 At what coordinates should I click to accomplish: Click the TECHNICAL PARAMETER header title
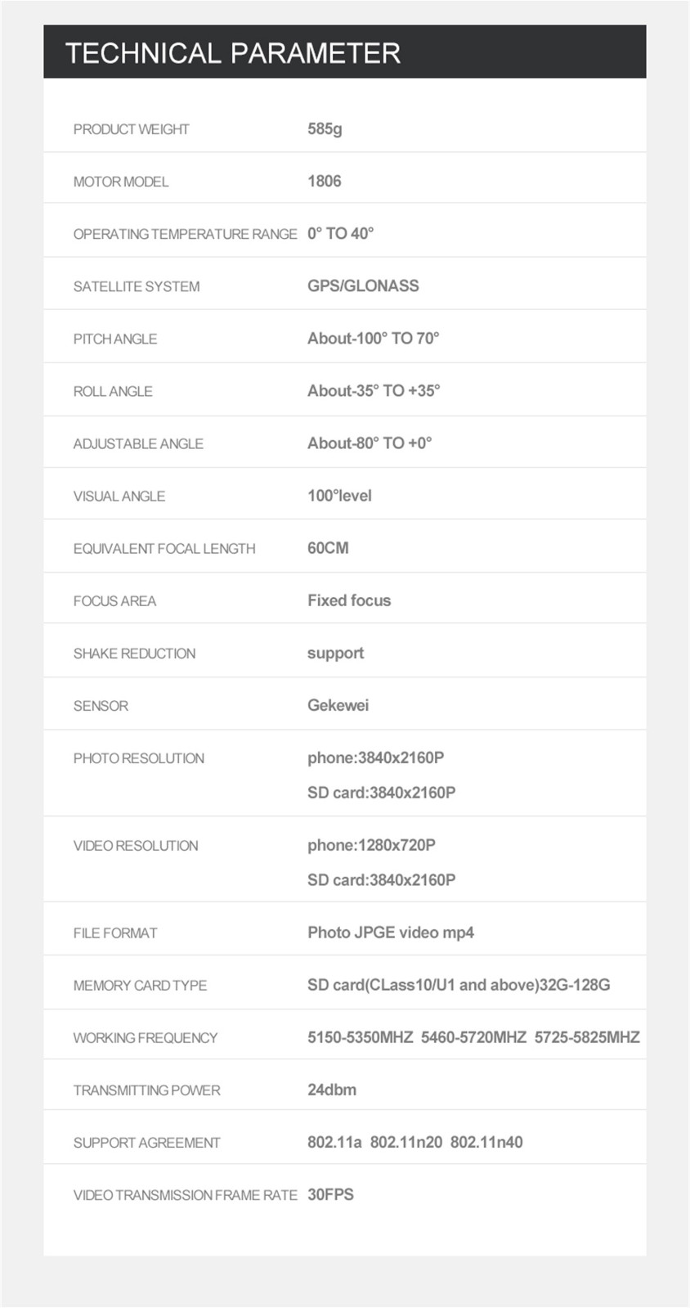click(x=233, y=53)
